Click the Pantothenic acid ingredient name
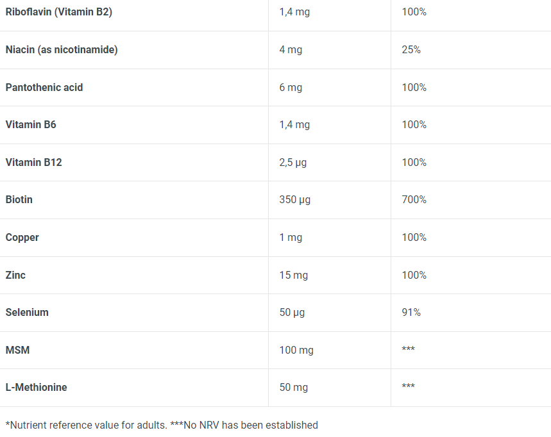The width and height of the screenshot is (551, 437). tap(44, 87)
